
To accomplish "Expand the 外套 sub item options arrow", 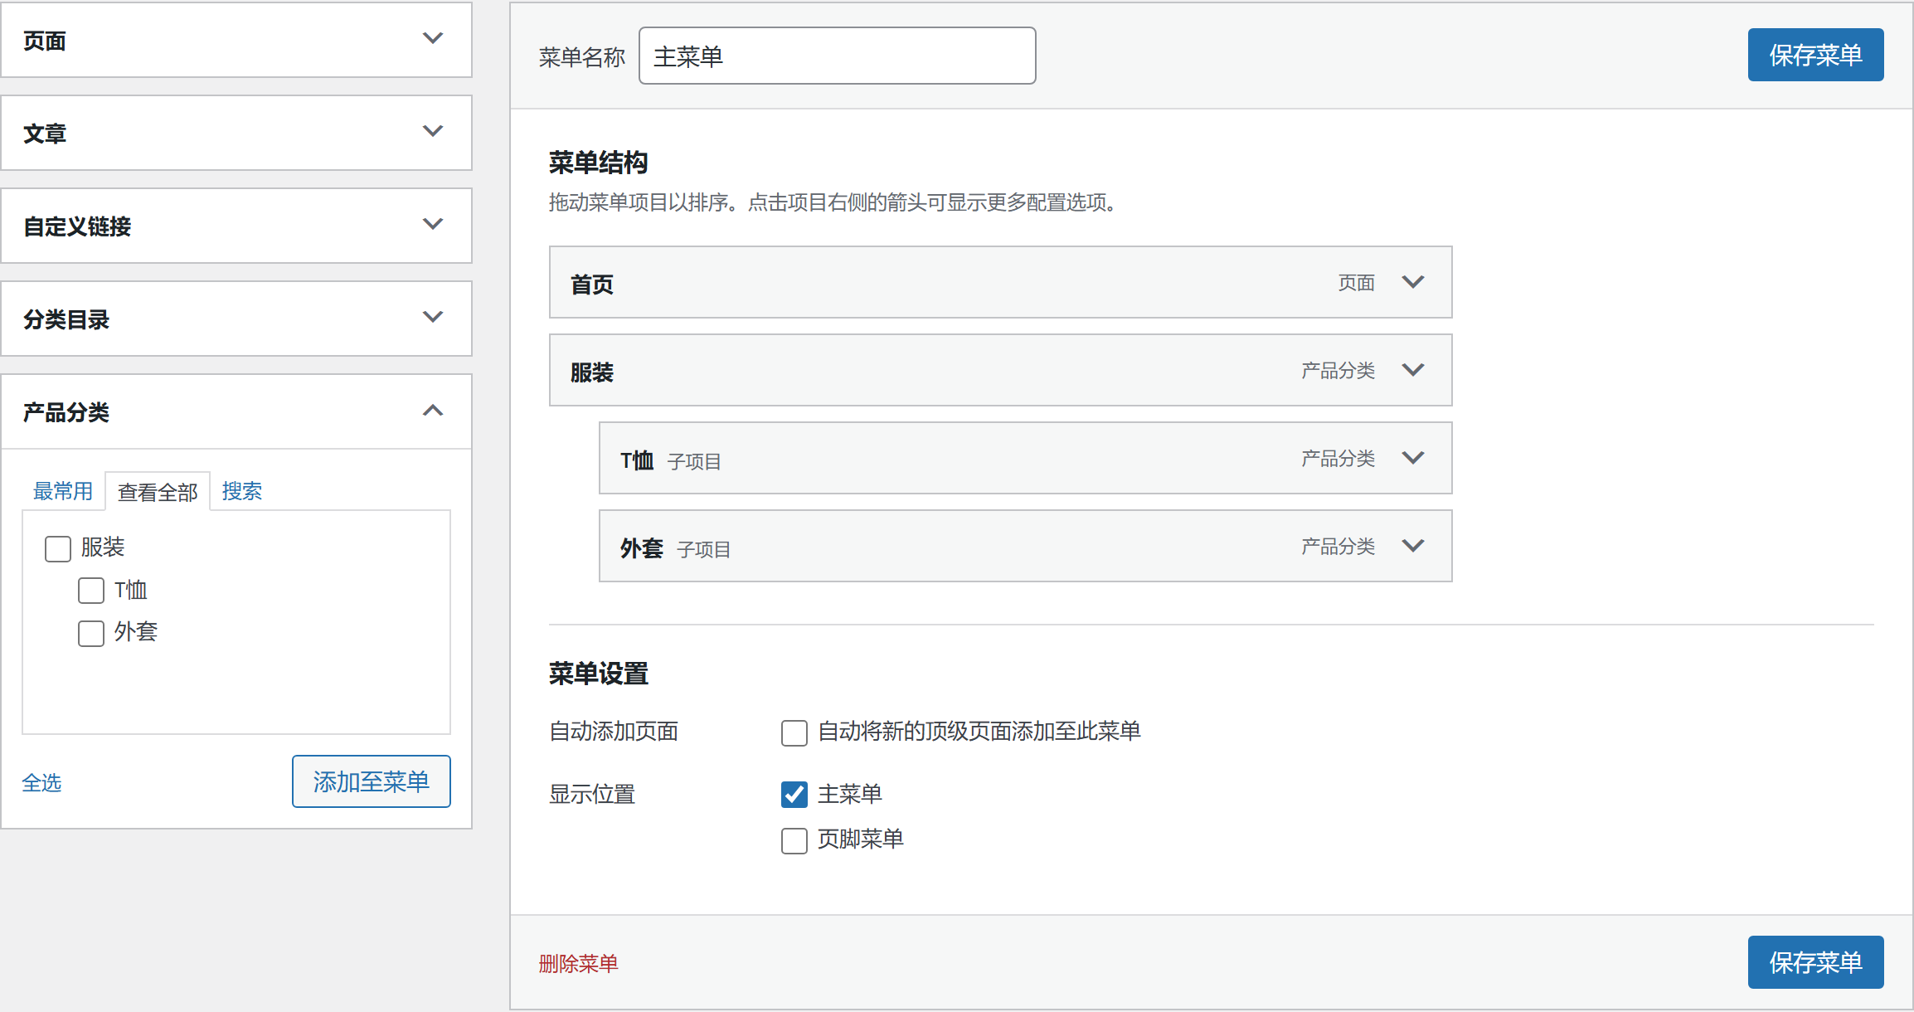I will pyautogui.click(x=1413, y=547).
